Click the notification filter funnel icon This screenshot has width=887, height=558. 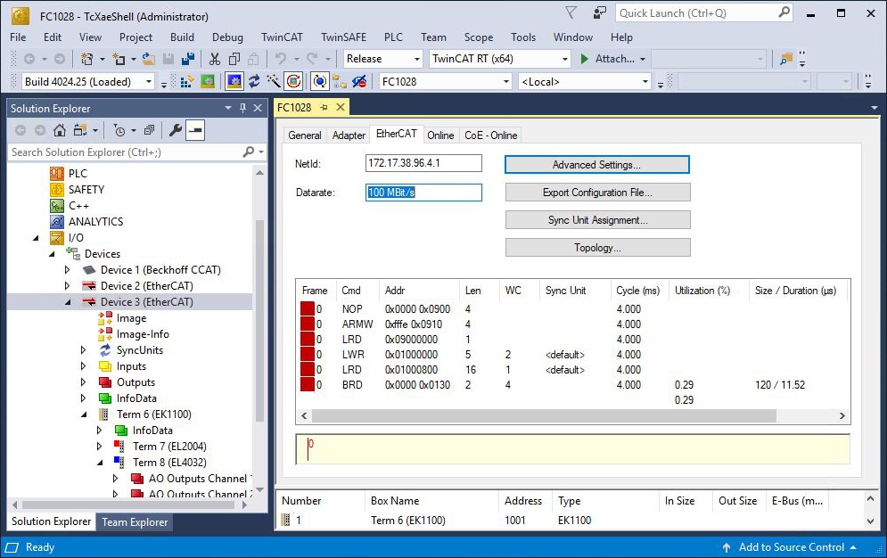tap(571, 13)
